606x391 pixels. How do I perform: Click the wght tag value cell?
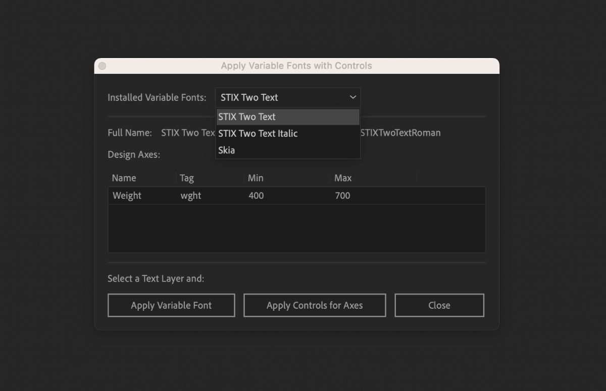190,195
